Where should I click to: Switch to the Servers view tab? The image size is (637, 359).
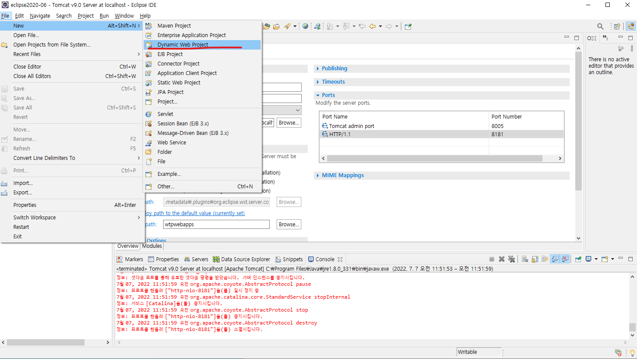(x=196, y=259)
